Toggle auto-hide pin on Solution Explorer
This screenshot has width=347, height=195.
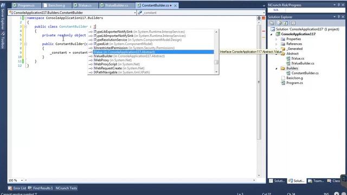tap(339, 17)
